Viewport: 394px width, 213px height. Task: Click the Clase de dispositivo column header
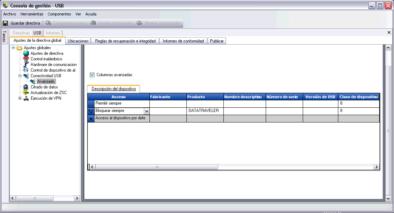coord(358,97)
